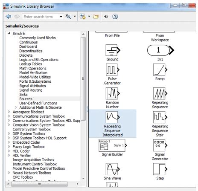Collapse the Simulink tree node
The image size is (198, 191).
pyautogui.click(x=9, y=33)
